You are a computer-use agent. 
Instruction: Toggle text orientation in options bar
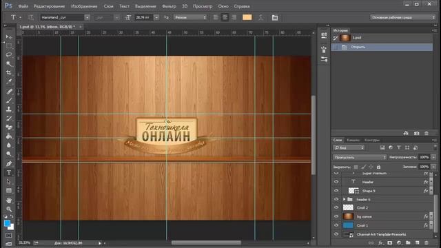pyautogui.click(x=30, y=17)
